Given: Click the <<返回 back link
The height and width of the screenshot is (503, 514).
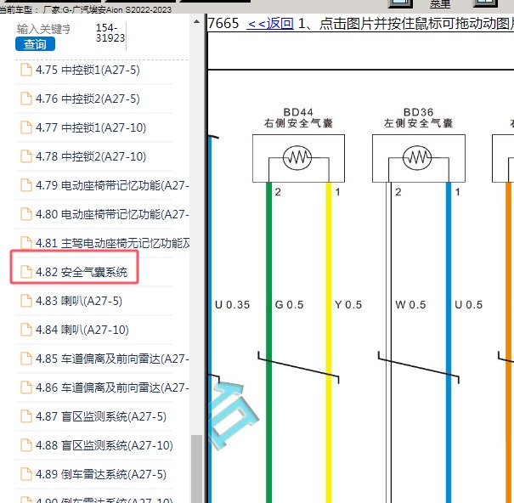Looking at the screenshot, I should coord(270,23).
